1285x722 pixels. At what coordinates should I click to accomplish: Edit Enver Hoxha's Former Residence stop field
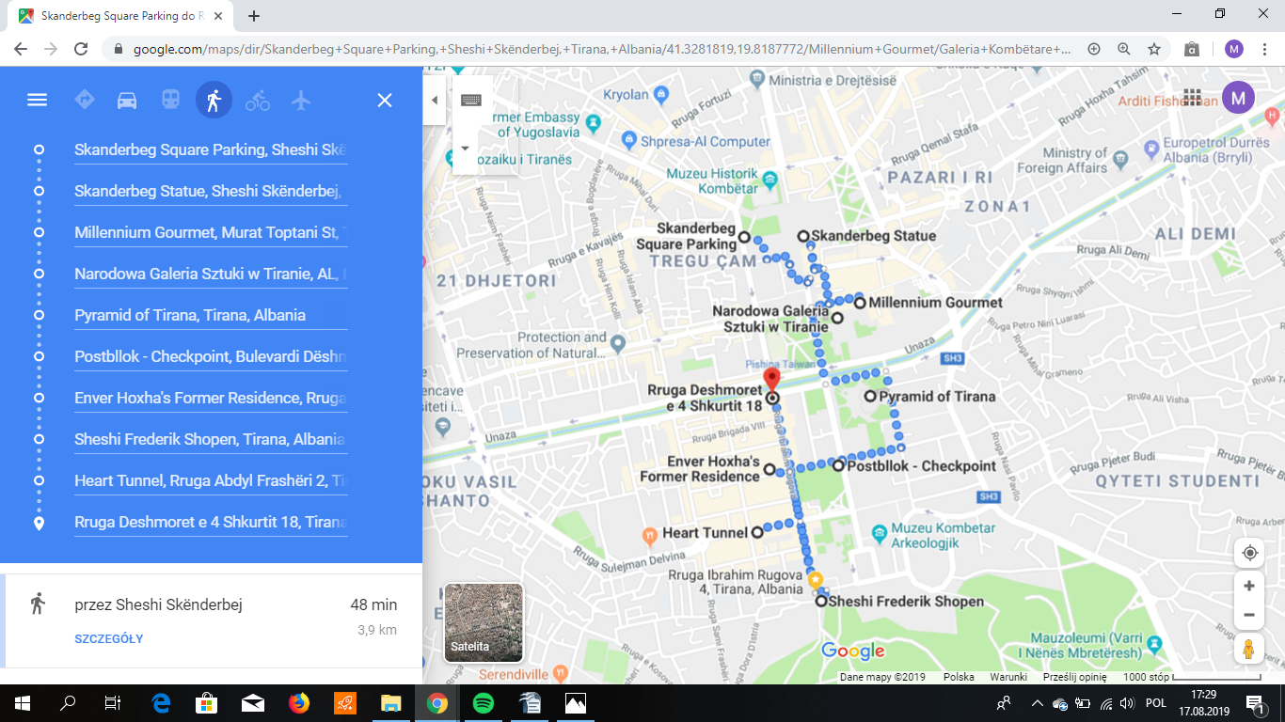pos(211,398)
